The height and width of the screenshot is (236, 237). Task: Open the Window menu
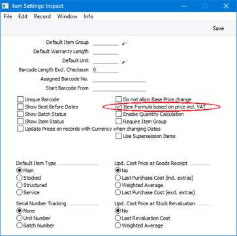point(67,16)
